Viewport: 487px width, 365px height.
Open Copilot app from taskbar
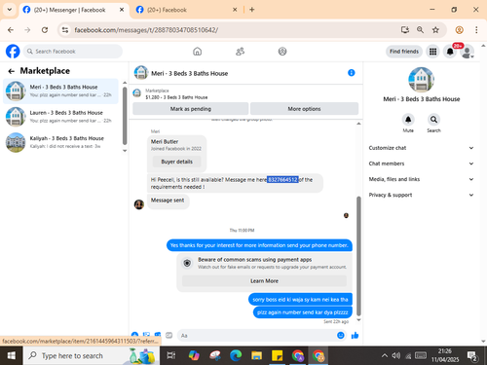(x=194, y=356)
